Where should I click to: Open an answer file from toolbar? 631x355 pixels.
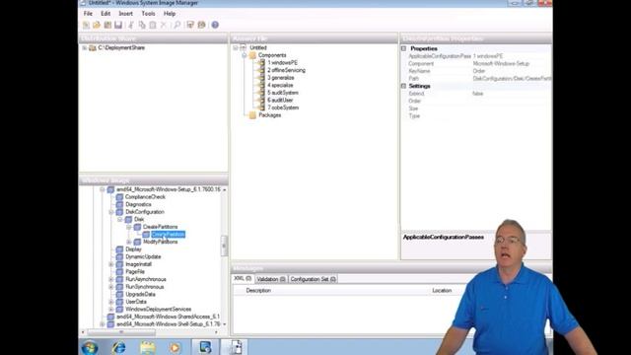(97, 25)
